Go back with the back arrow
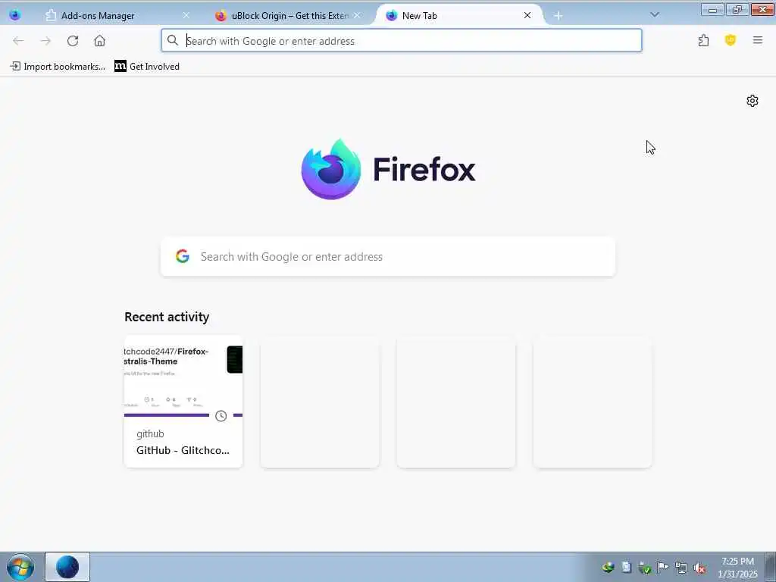Viewport: 776px width, 582px height. point(18,41)
